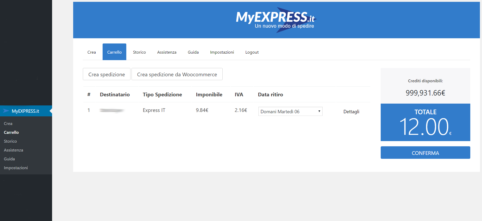Click the Express IT shipment type cell
The width and height of the screenshot is (482, 221).
[154, 110]
